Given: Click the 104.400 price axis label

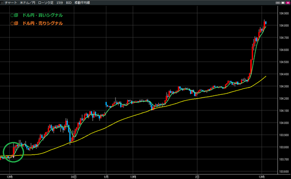Looking at the screenshot, I should (284, 74).
